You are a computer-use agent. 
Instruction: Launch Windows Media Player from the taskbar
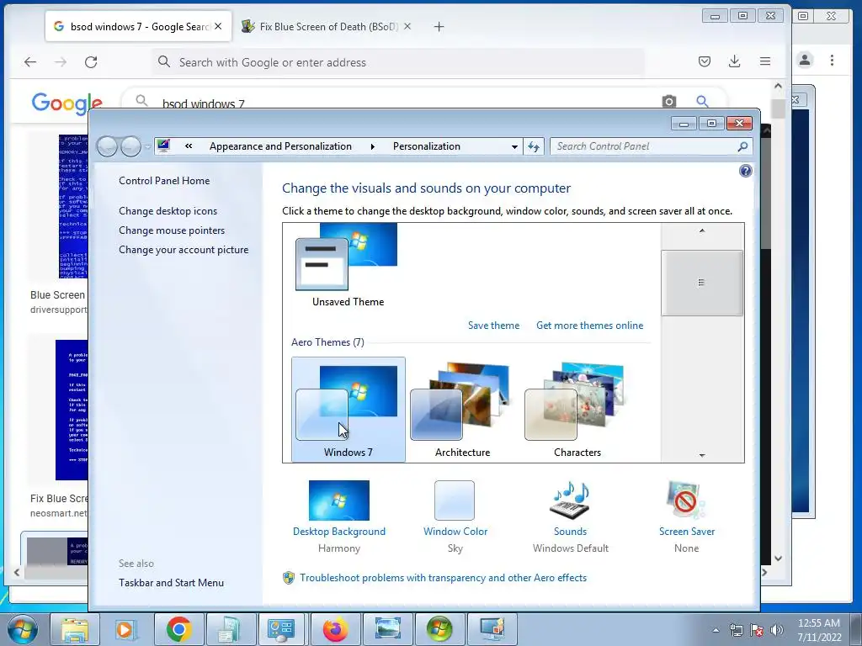(x=126, y=629)
